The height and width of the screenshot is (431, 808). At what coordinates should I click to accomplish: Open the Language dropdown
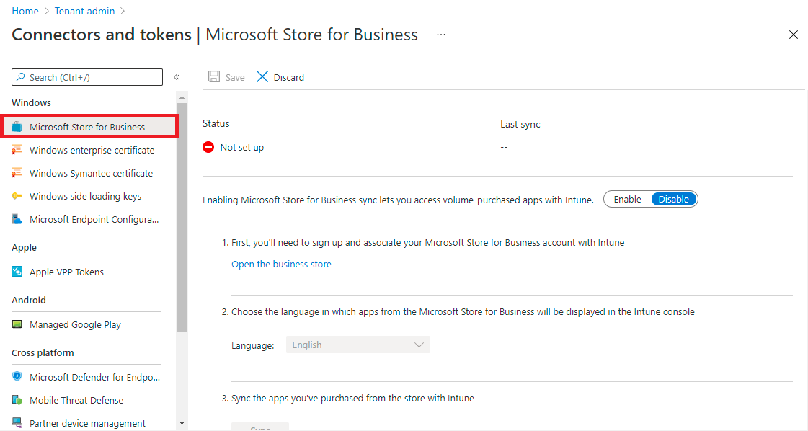pyautogui.click(x=358, y=345)
